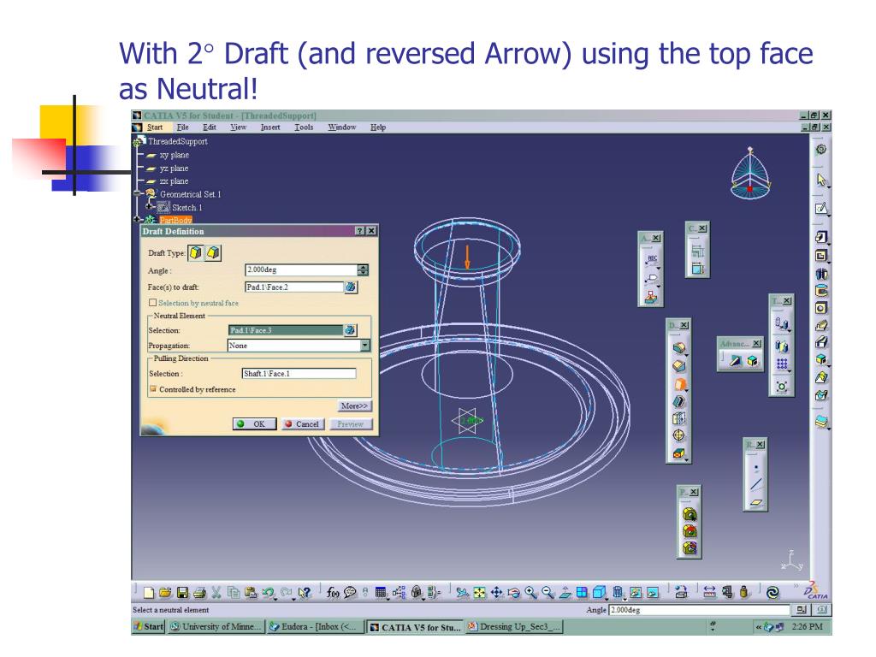
Task: Click the dialog help question mark button
Action: [361, 231]
